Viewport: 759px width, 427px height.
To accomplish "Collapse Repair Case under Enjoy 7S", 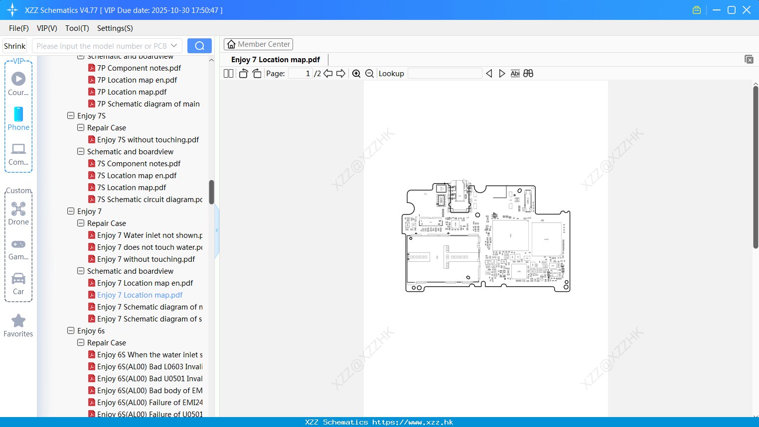I will [81, 127].
